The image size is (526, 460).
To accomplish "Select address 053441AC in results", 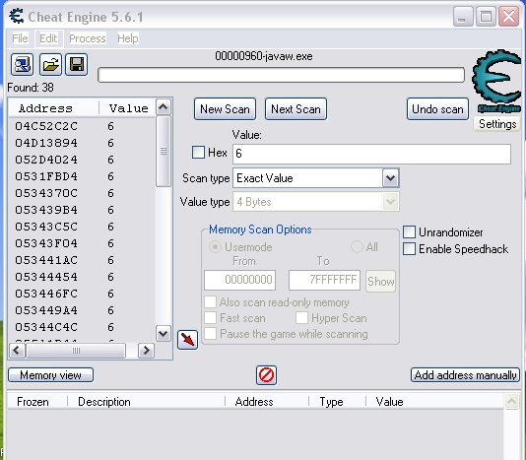I will 46,260.
